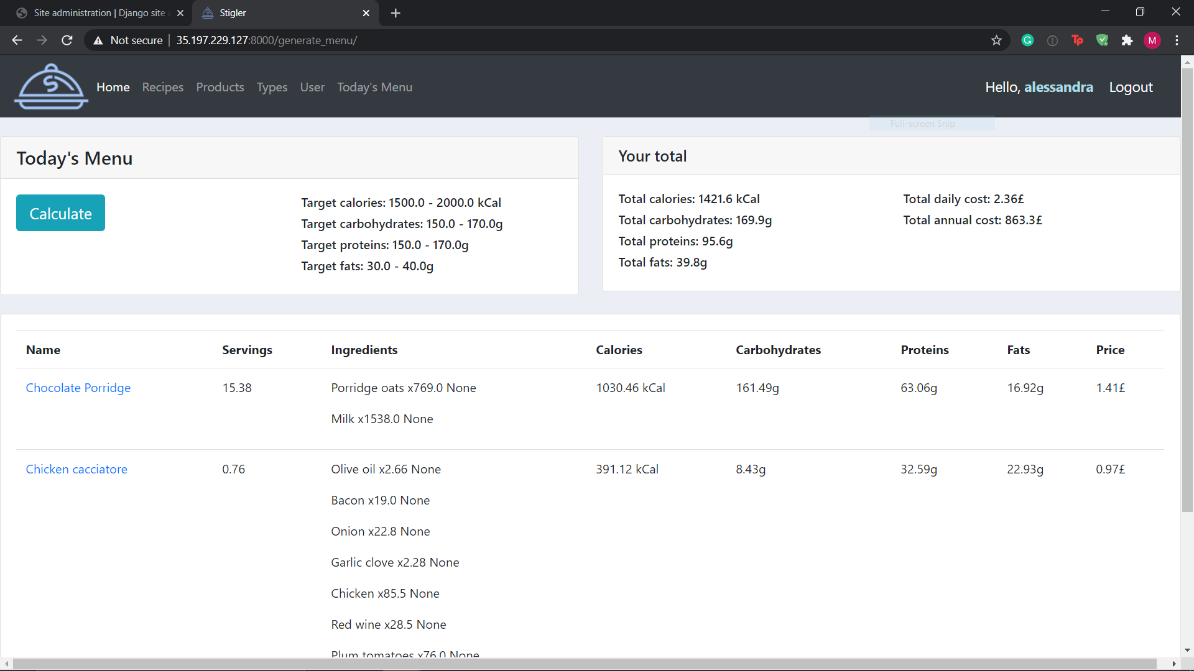
Task: Open a new browser tab
Action: pos(396,13)
